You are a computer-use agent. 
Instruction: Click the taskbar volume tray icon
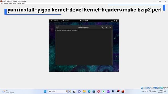point(153,91)
